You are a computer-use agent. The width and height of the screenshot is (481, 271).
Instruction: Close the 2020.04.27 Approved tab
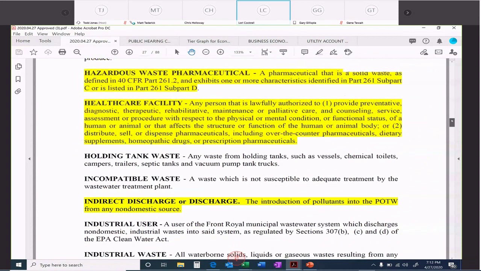(115, 41)
